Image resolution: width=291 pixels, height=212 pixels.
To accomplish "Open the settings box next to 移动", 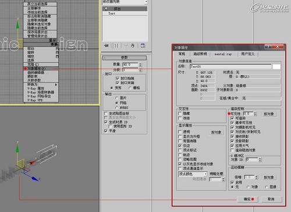I will click(57, 49).
